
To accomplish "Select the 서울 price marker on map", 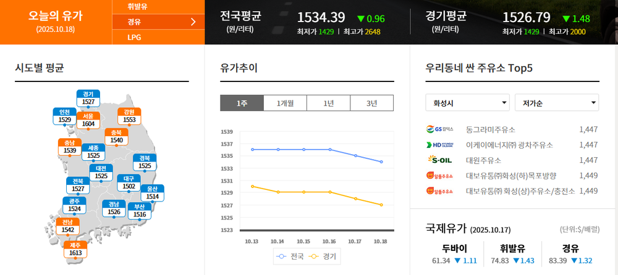I will 88,120.
